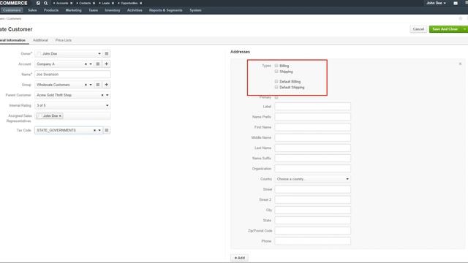Screen dimensions: 468x263
Task: Open the Taxes main menu
Action: (x=93, y=10)
